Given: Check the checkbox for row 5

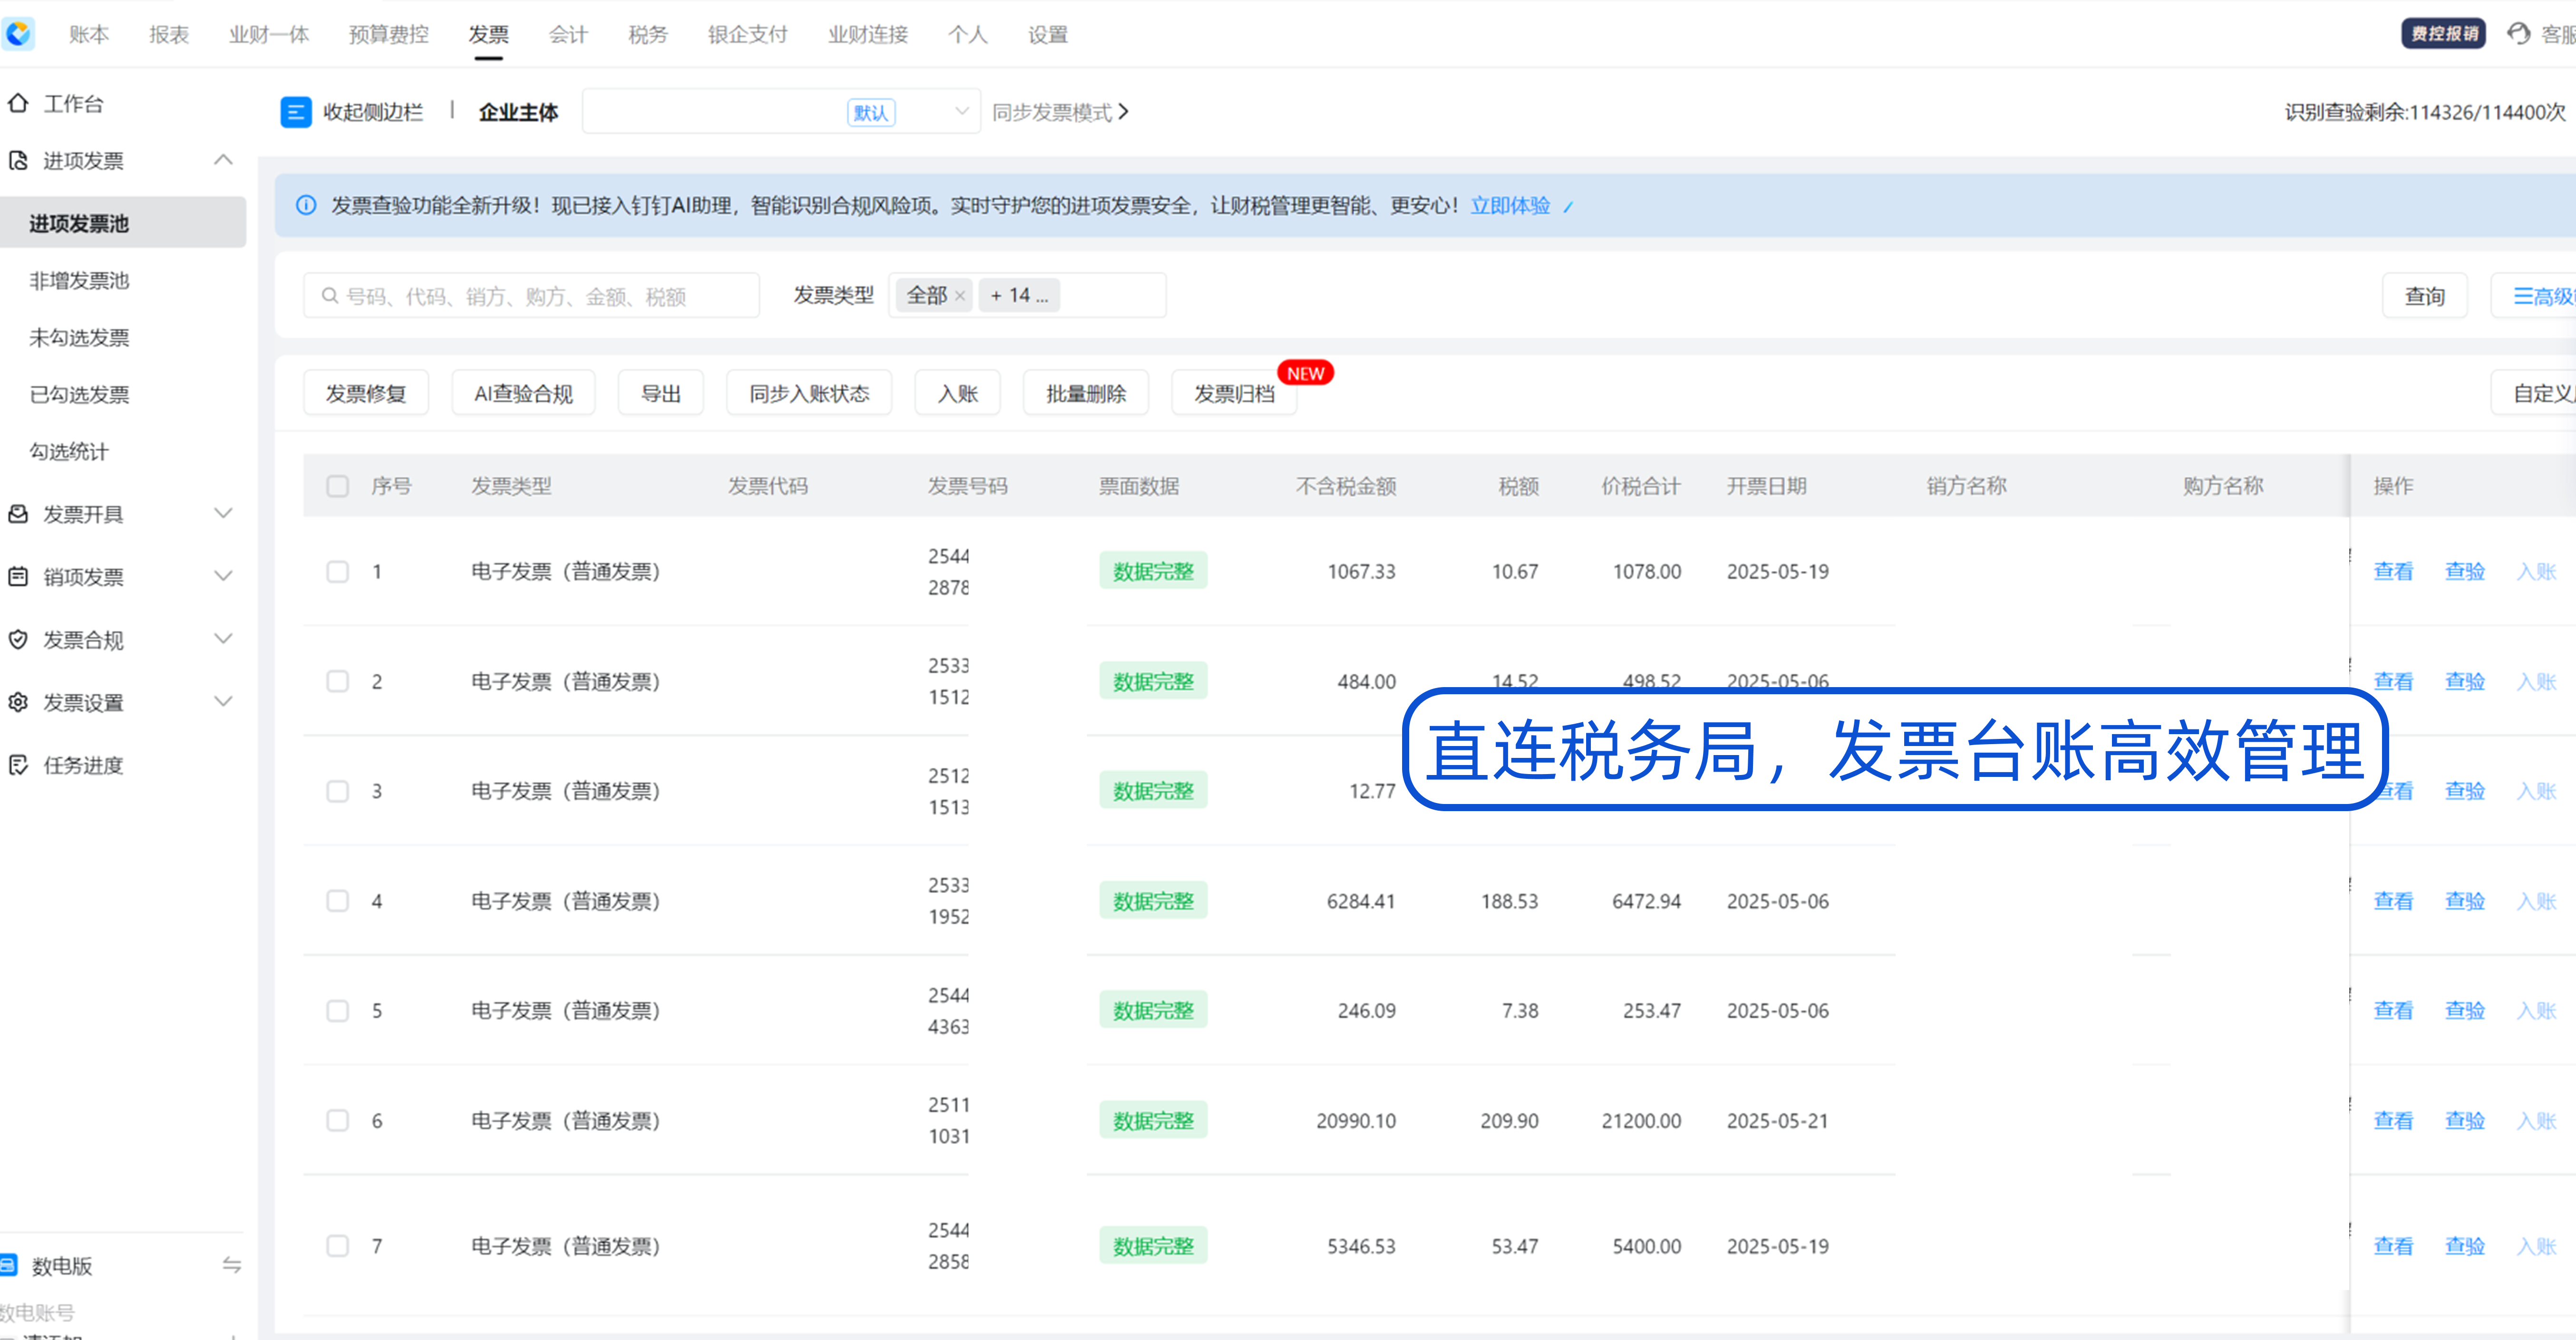Looking at the screenshot, I should point(337,1011).
